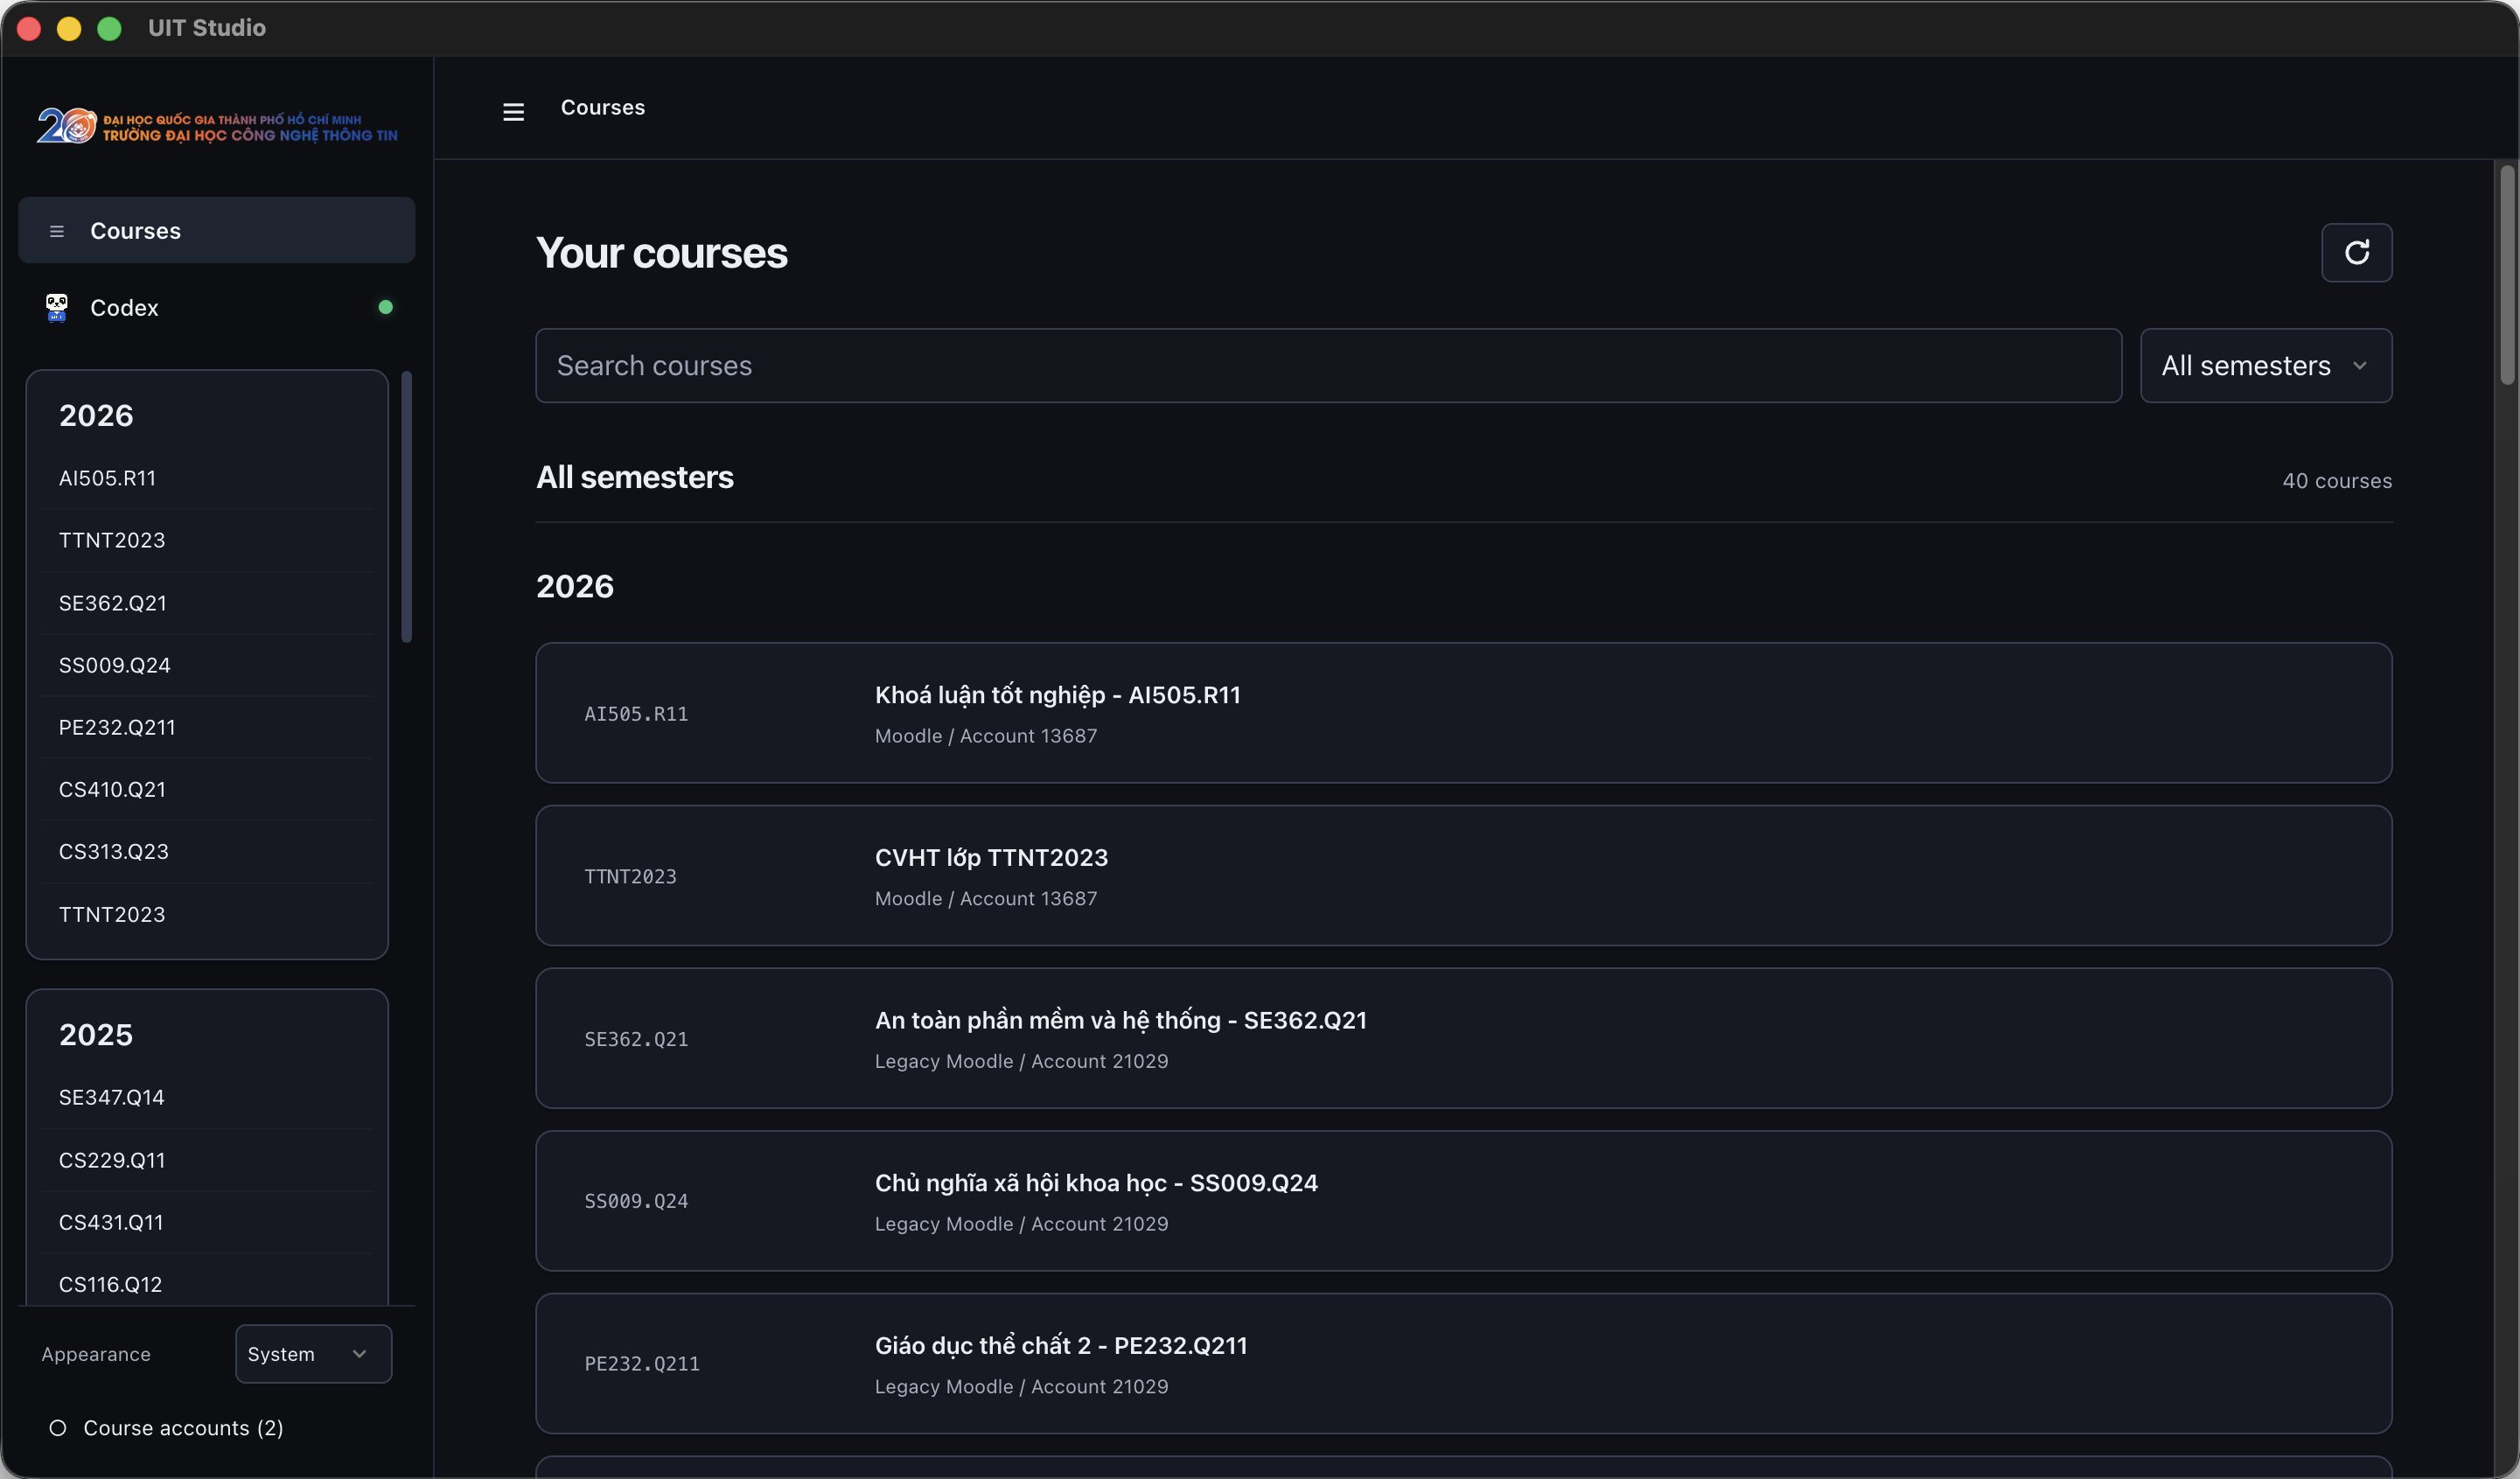Select AI505.R11 in the sidebar list
The width and height of the screenshot is (2520, 1479).
[207, 478]
